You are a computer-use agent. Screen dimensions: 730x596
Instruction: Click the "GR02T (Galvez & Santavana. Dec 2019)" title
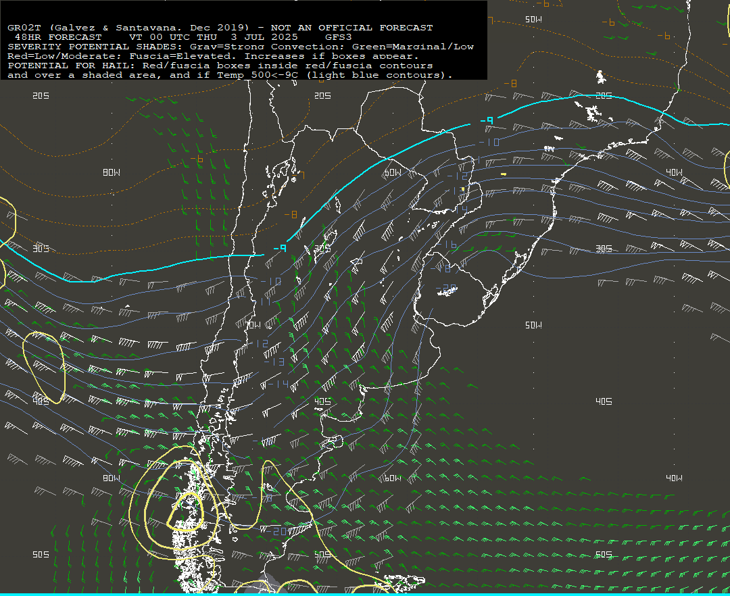point(128,28)
